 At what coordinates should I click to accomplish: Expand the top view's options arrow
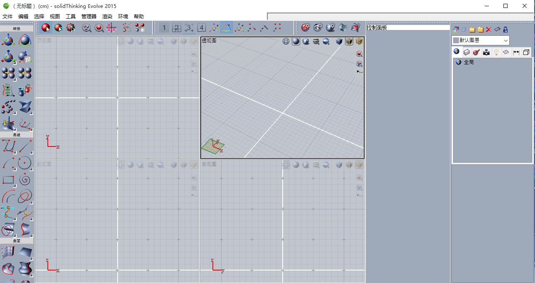194,72
